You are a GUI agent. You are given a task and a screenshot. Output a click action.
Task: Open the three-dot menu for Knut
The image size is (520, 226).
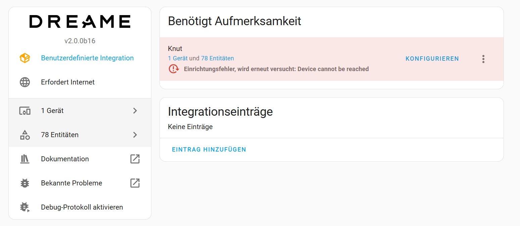click(483, 59)
